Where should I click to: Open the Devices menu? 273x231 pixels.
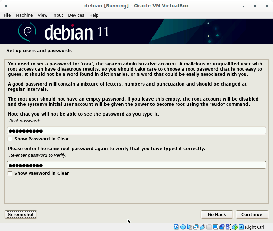[76, 15]
